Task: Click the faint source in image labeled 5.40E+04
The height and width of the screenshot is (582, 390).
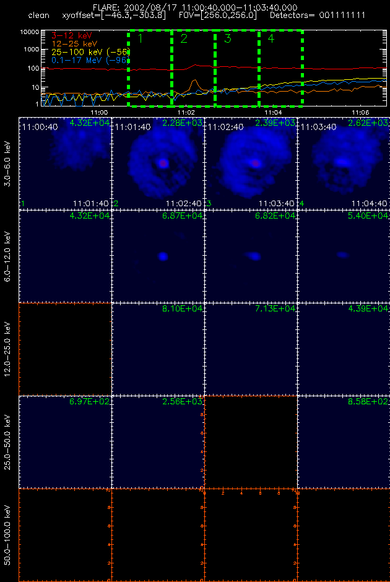Action: pos(342,255)
